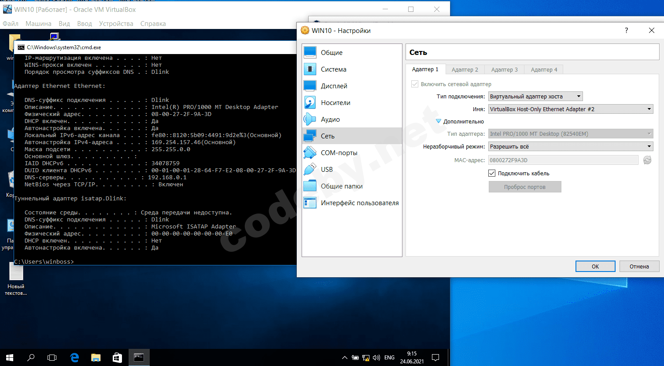Viewport: 664px width, 366px height.
Task: Click the Отмена button
Action: (x=639, y=266)
